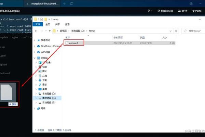Go forward in File Explorer

[x=42, y=31]
